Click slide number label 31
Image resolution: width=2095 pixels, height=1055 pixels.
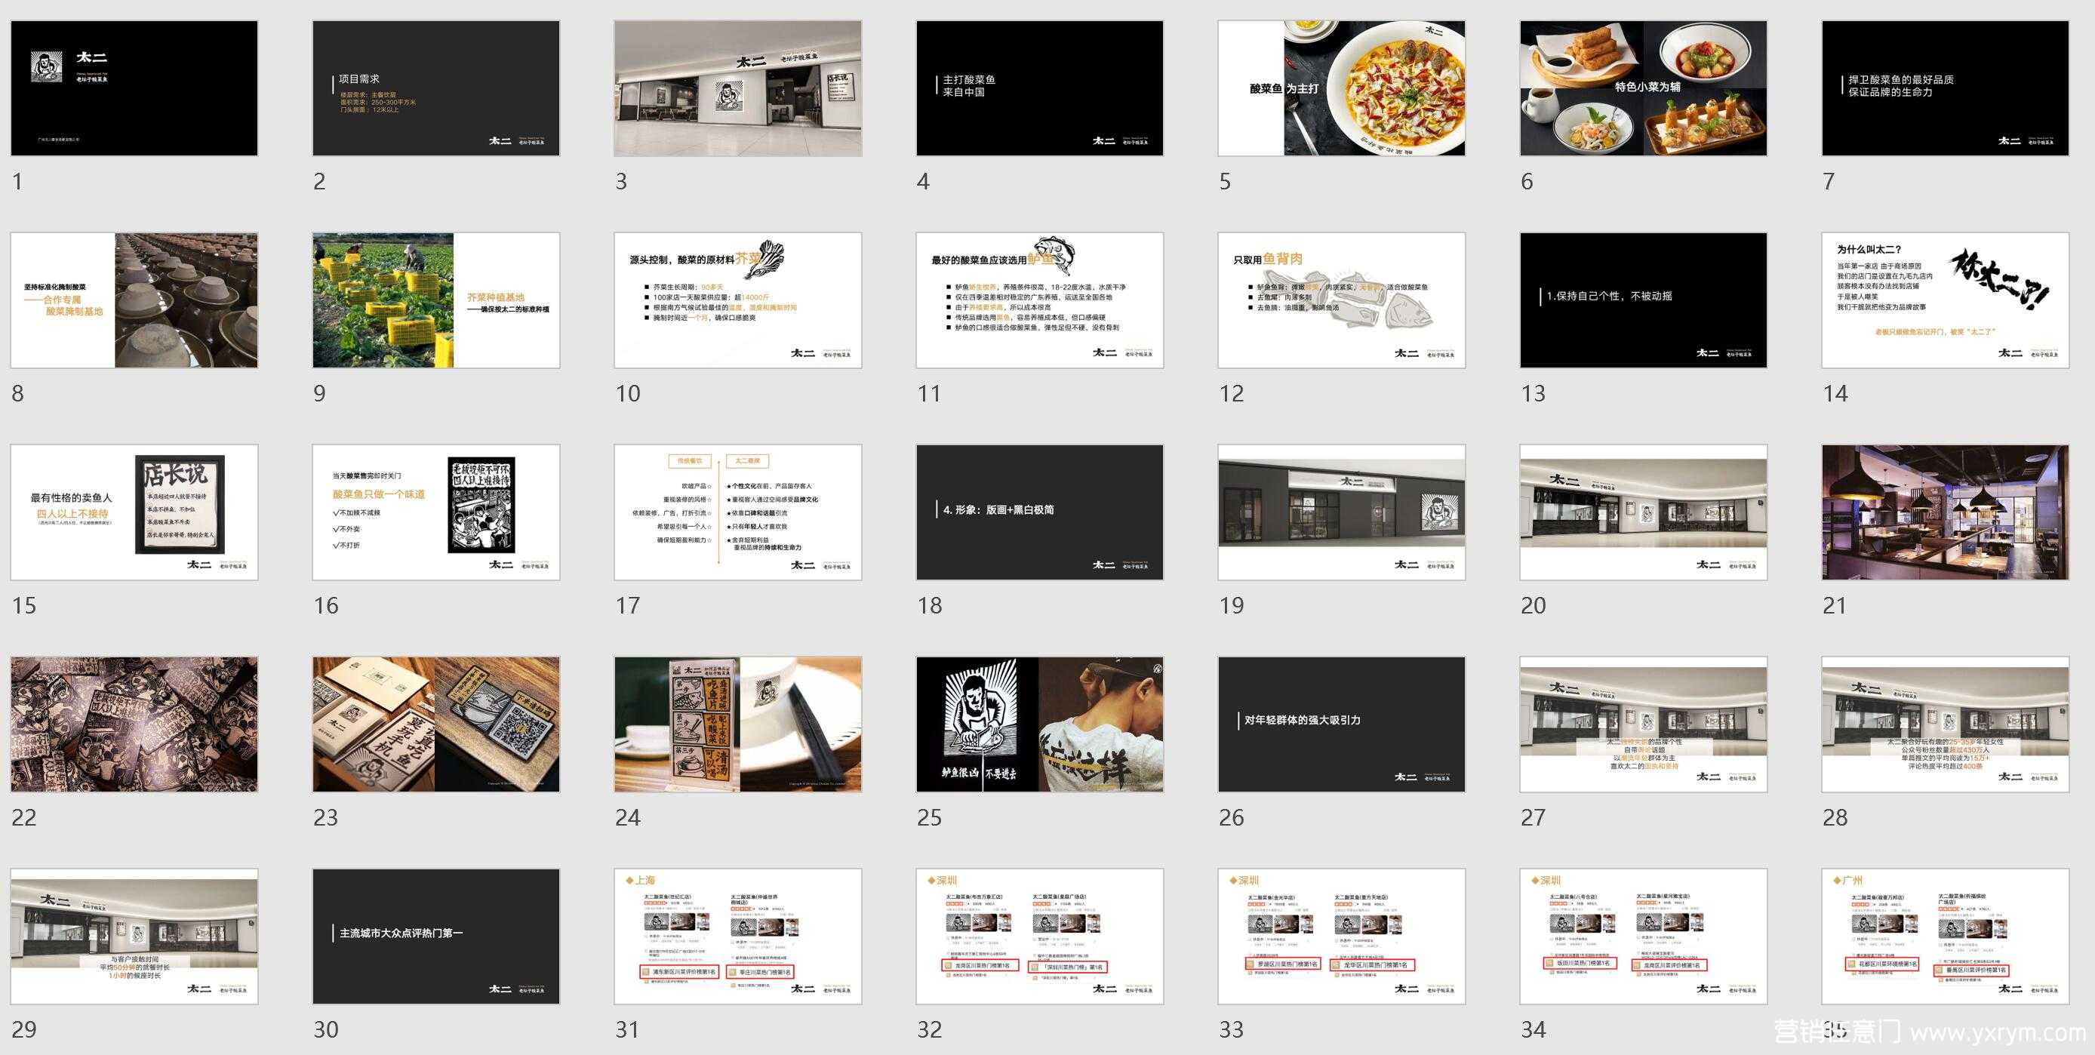tap(627, 1030)
